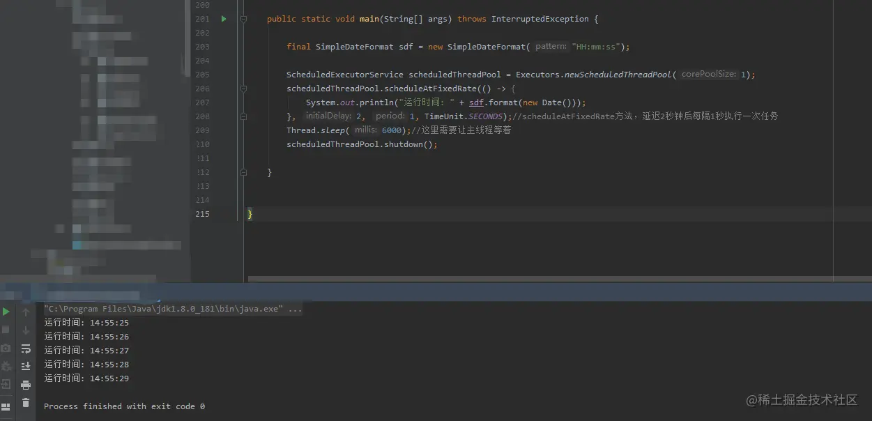Click the green run gutter arrow beside main method
The width and height of the screenshot is (872, 421).
224,19
